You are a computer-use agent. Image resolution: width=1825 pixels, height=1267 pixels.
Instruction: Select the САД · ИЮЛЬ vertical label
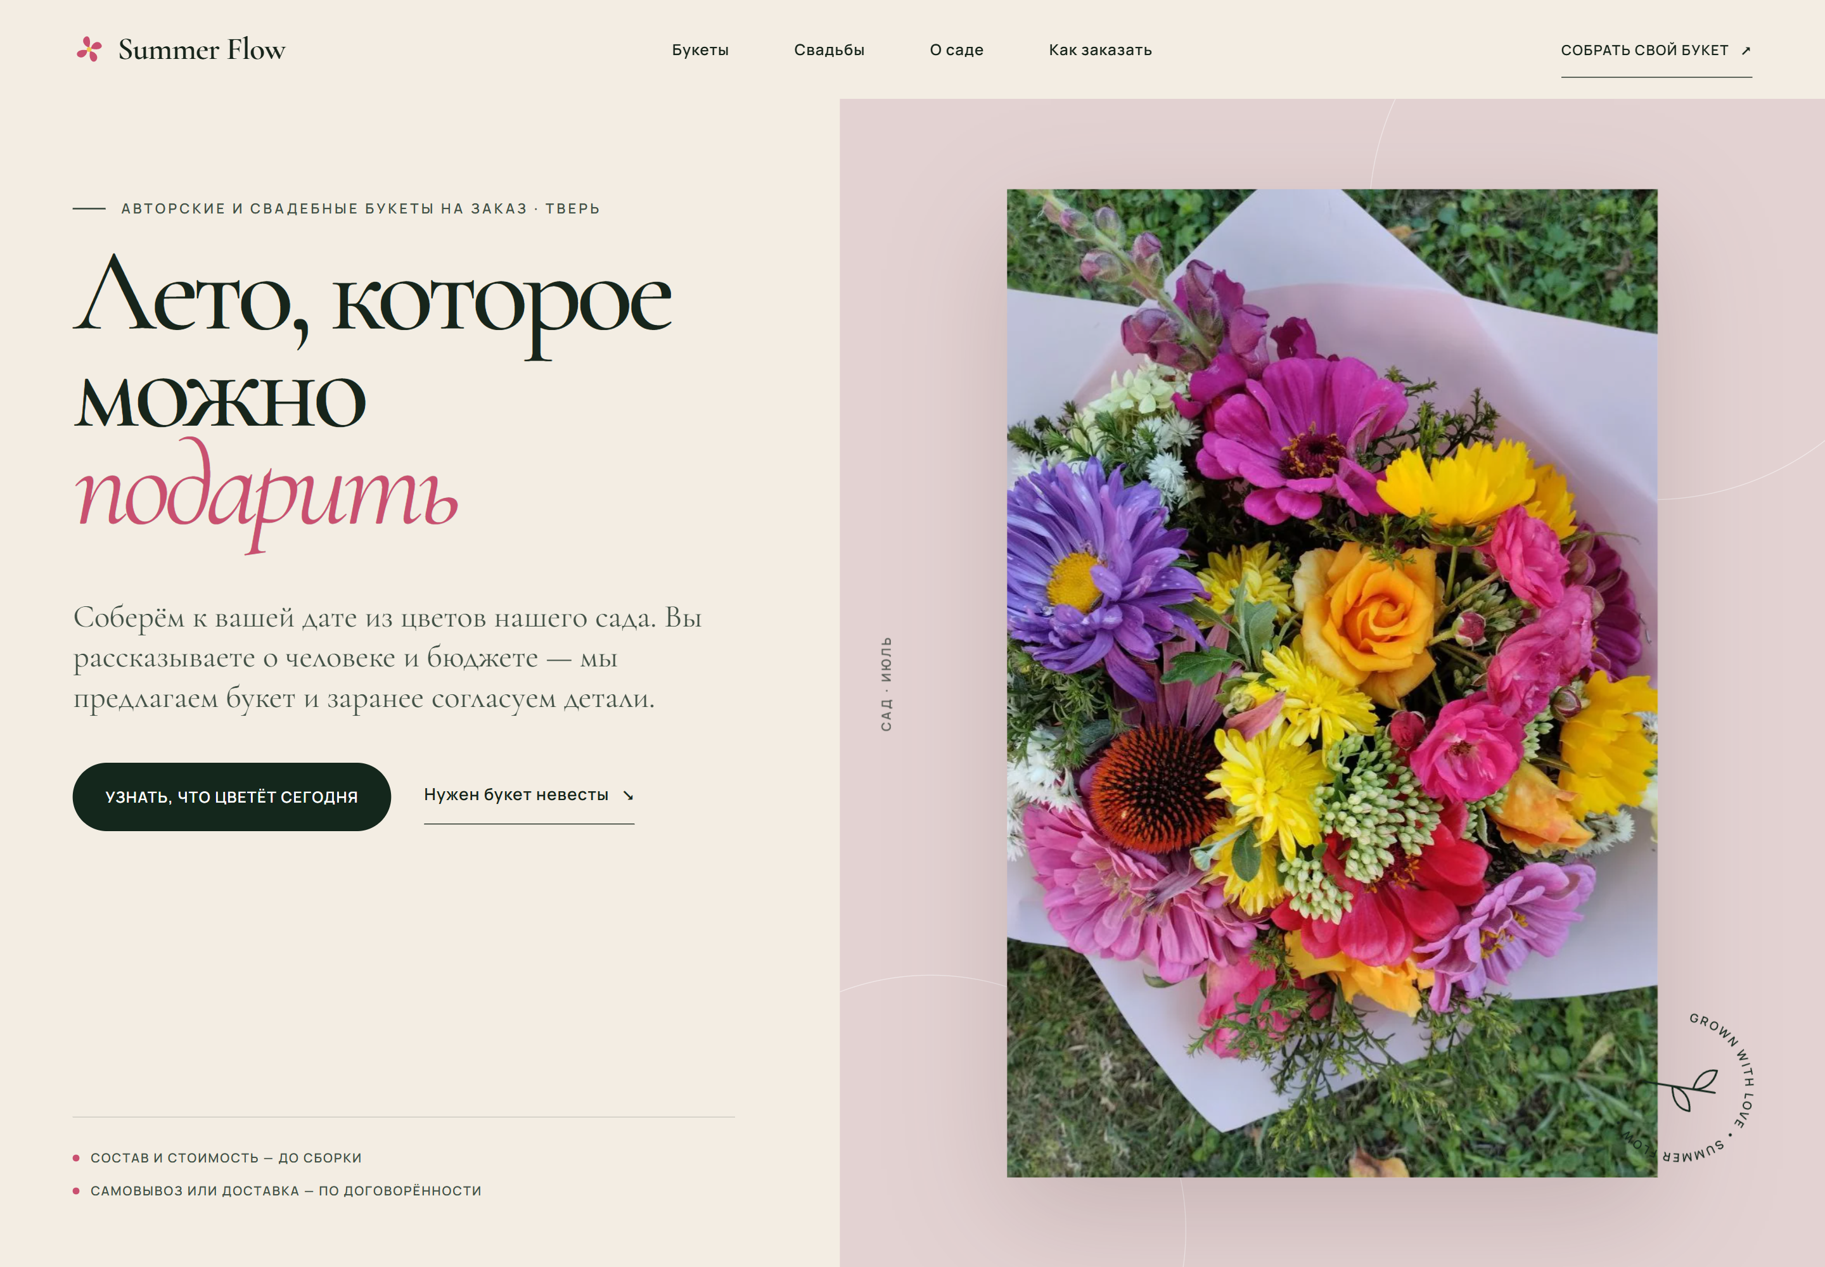tap(887, 684)
